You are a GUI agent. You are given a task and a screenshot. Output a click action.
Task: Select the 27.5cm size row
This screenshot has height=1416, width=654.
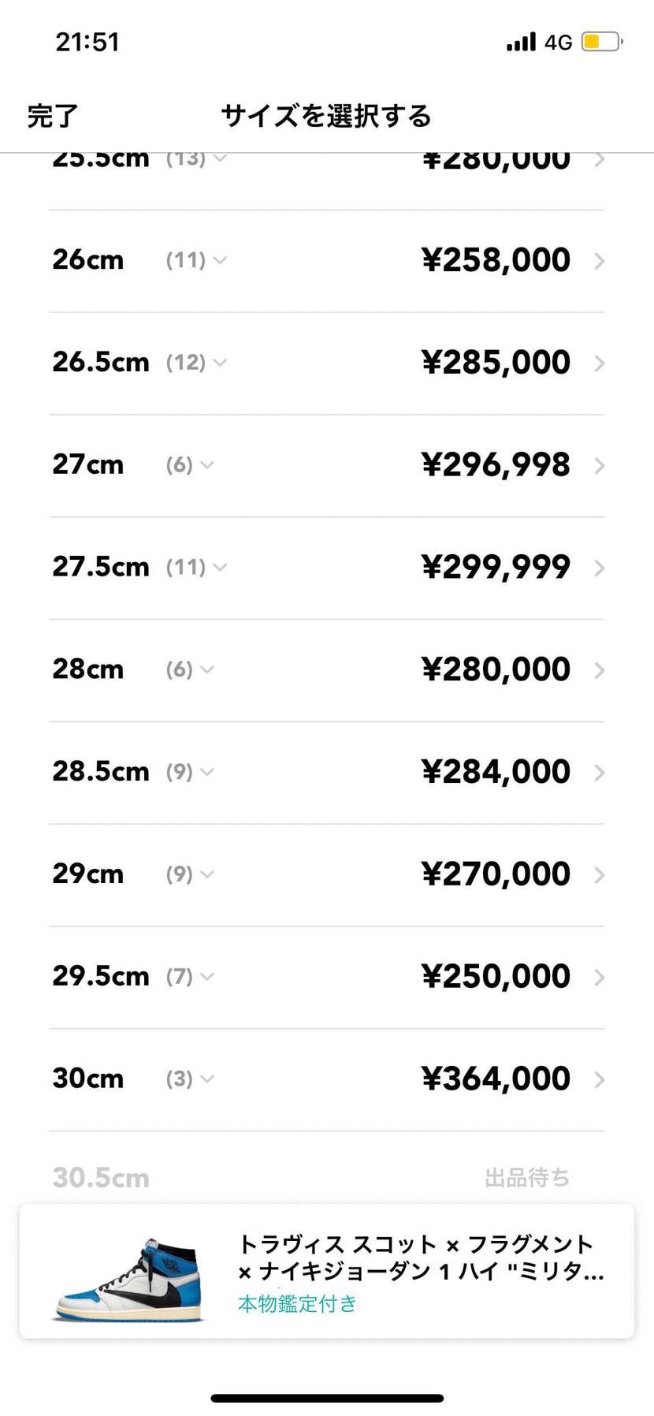click(x=100, y=567)
